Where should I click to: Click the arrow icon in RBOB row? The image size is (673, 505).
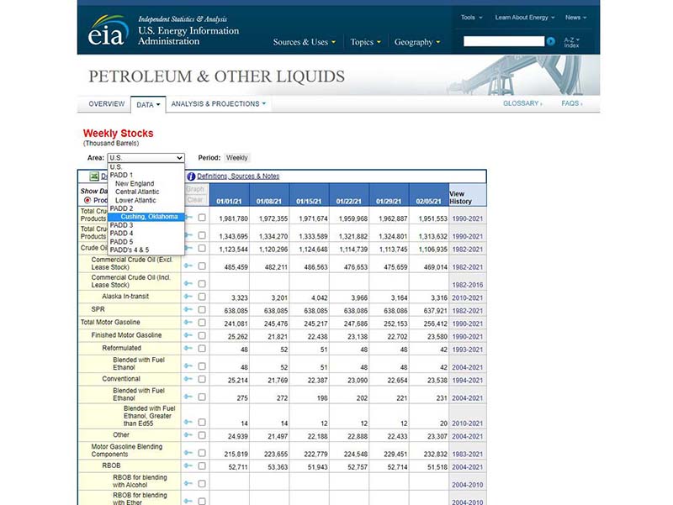coord(188,466)
